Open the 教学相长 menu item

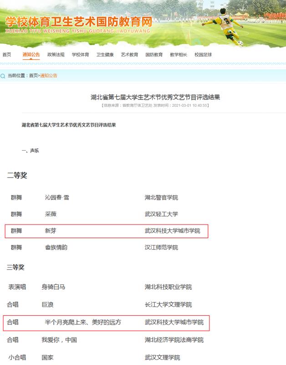179,55
